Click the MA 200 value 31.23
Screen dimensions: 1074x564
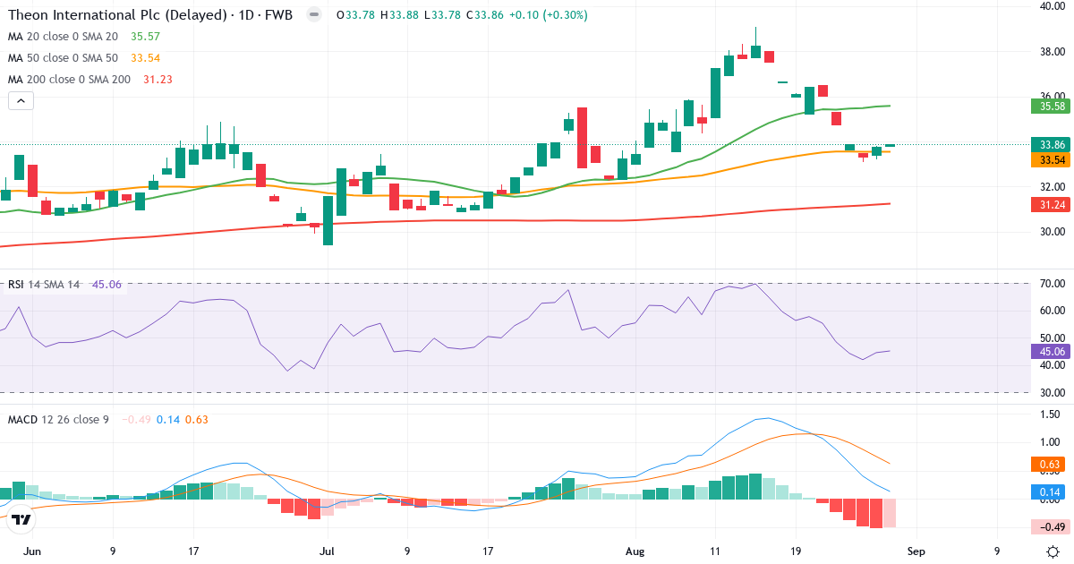pyautogui.click(x=158, y=80)
